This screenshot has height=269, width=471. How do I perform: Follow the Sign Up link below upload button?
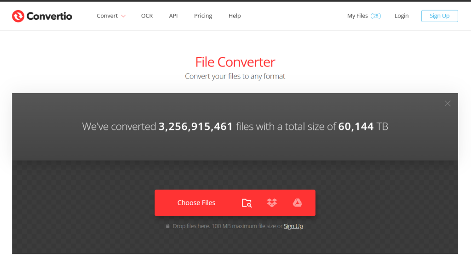[293, 226]
